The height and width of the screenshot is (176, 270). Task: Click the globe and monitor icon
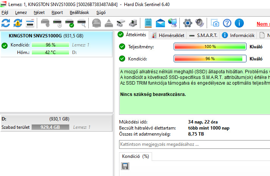[x=173, y=23]
